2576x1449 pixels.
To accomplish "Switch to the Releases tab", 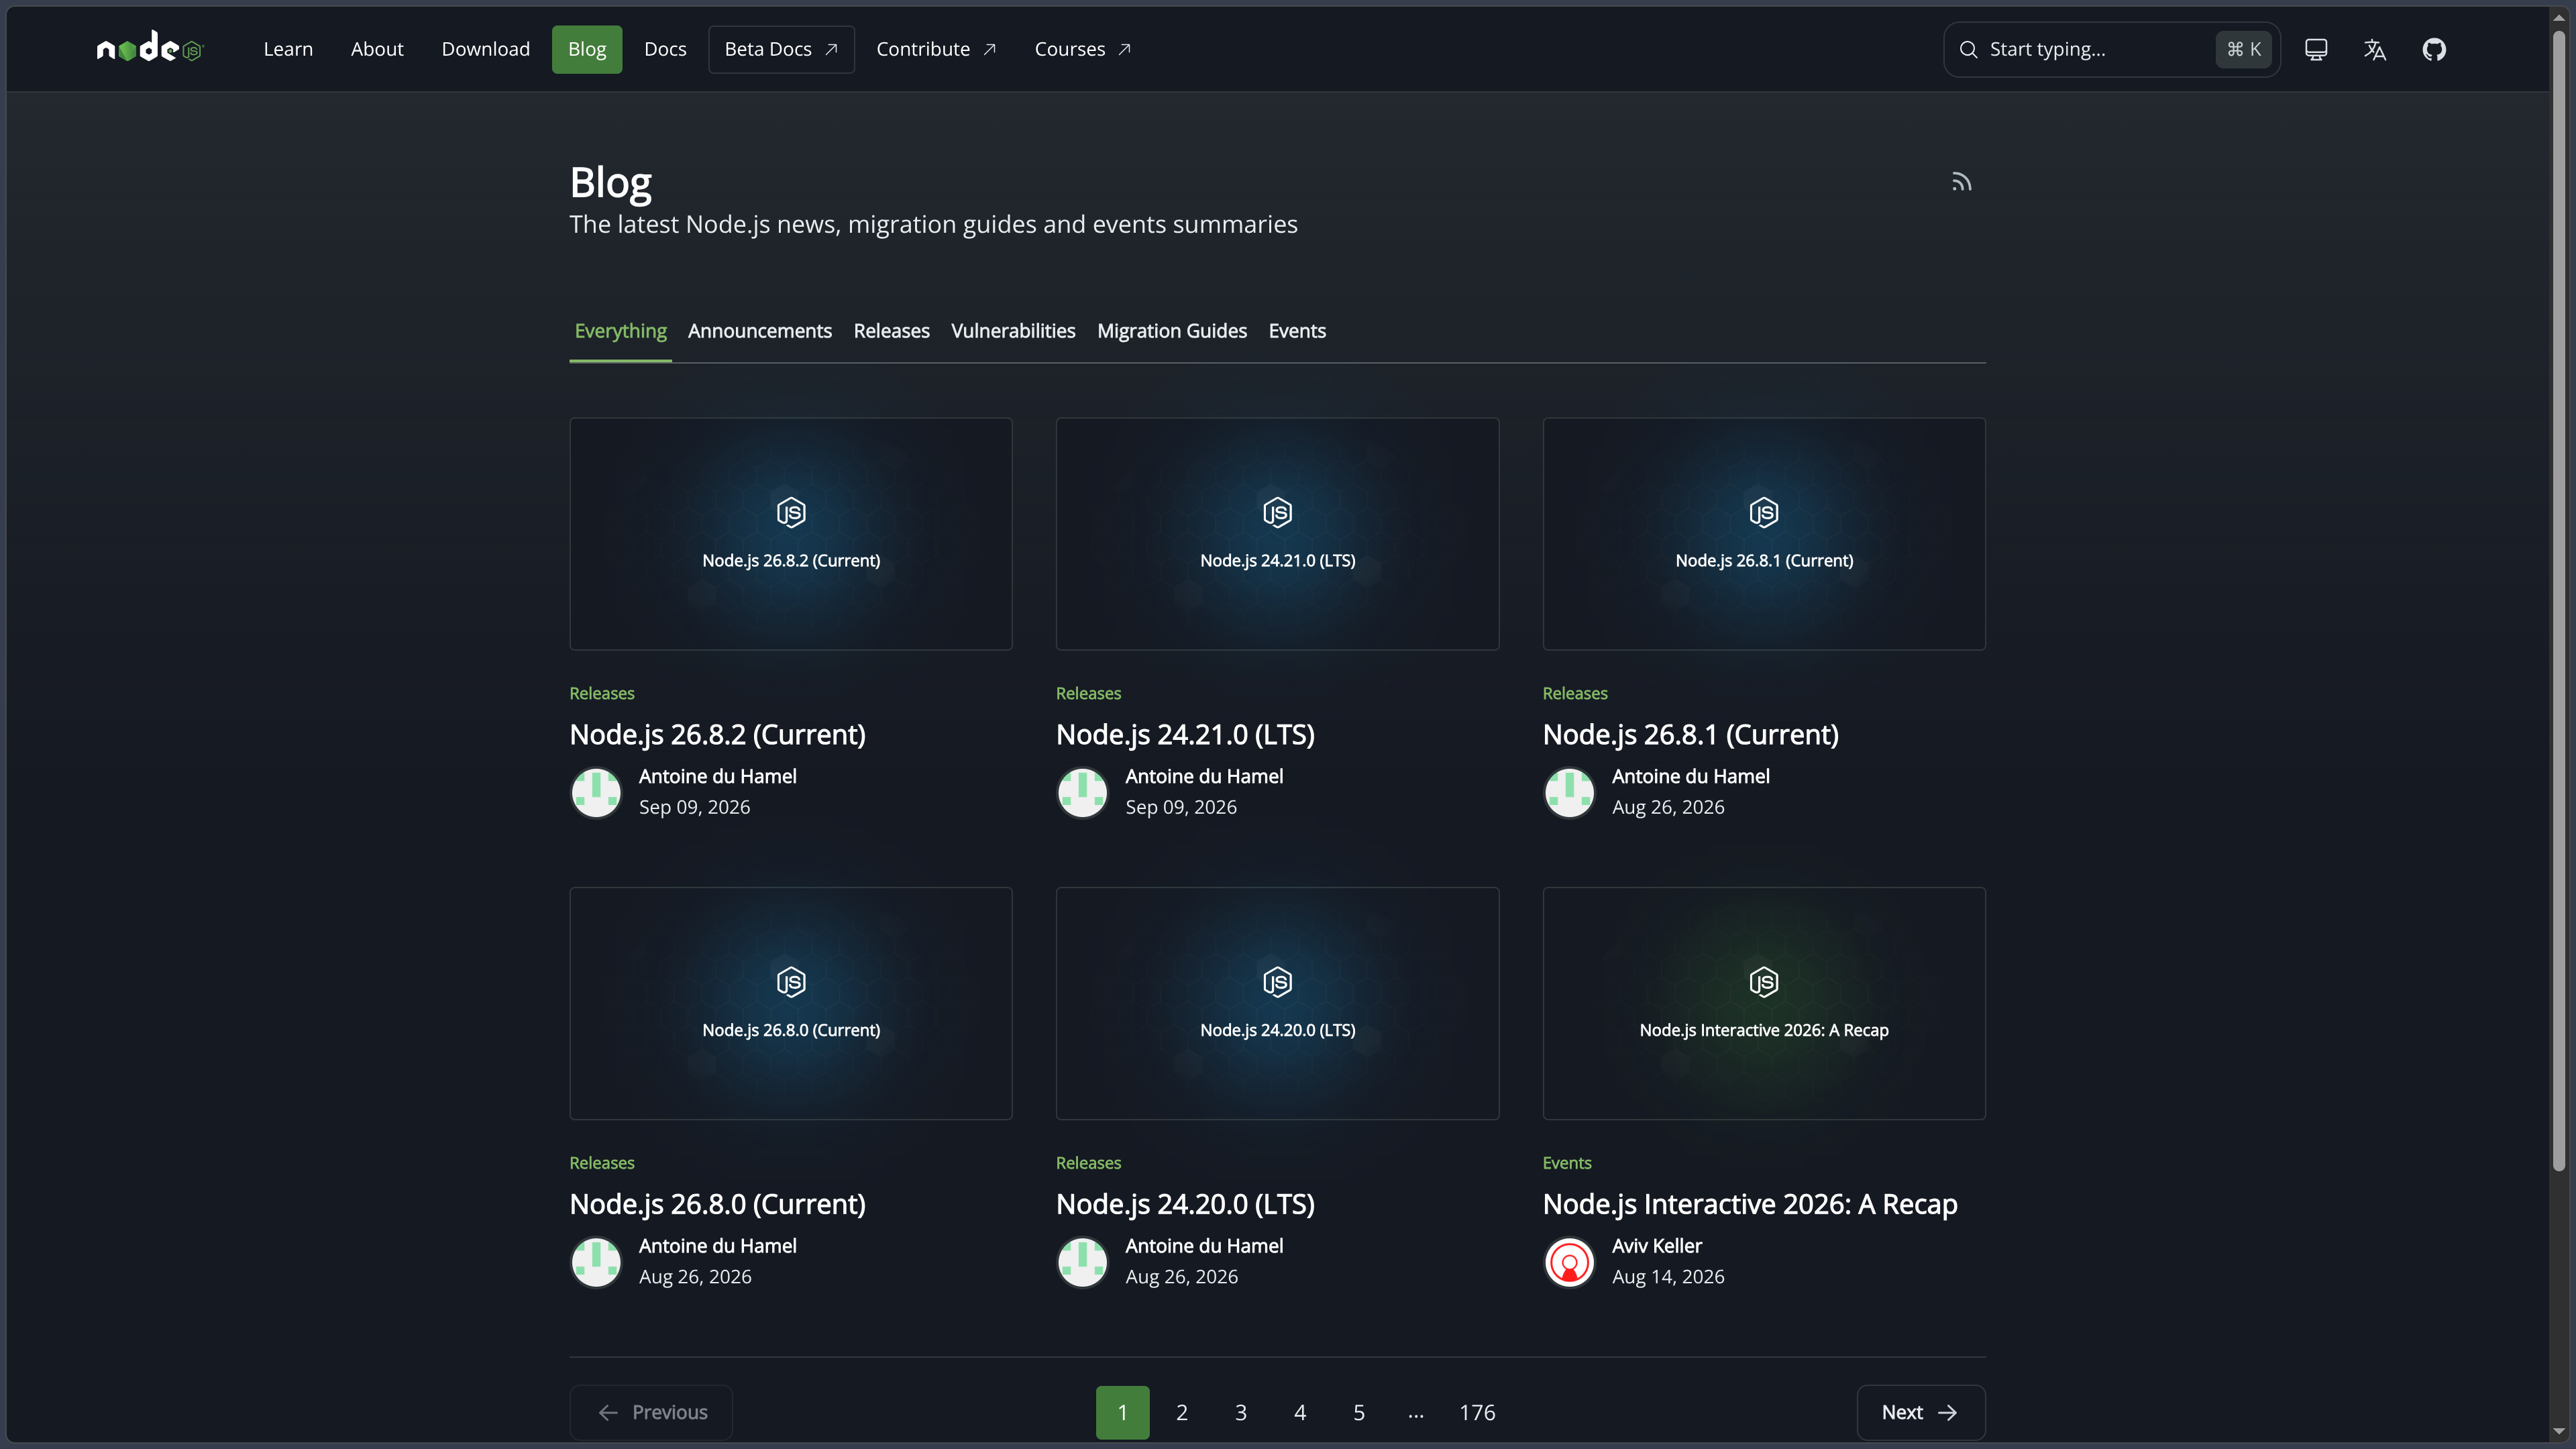I will (891, 331).
